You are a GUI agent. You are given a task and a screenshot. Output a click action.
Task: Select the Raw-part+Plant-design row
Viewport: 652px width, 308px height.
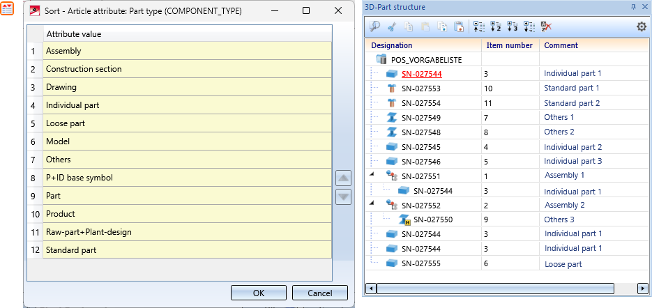(x=187, y=232)
